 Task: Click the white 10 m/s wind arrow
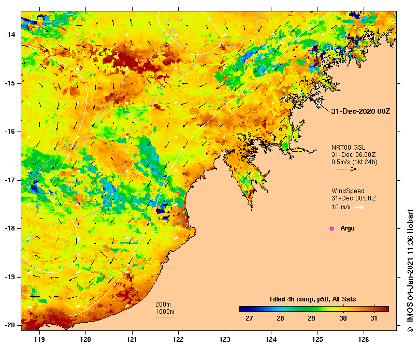359,207
